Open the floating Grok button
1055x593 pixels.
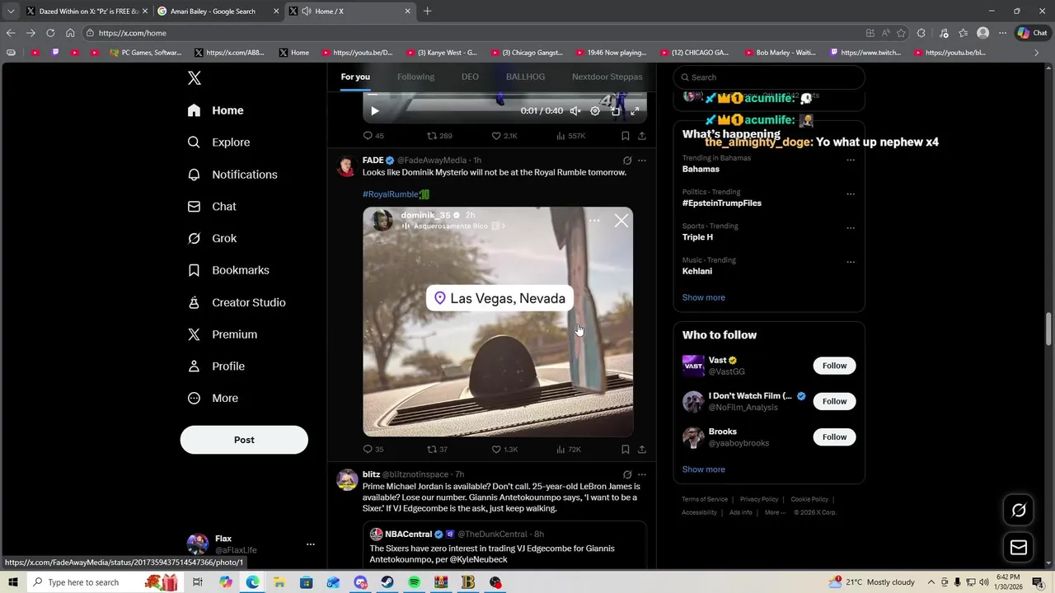pyautogui.click(x=1019, y=511)
